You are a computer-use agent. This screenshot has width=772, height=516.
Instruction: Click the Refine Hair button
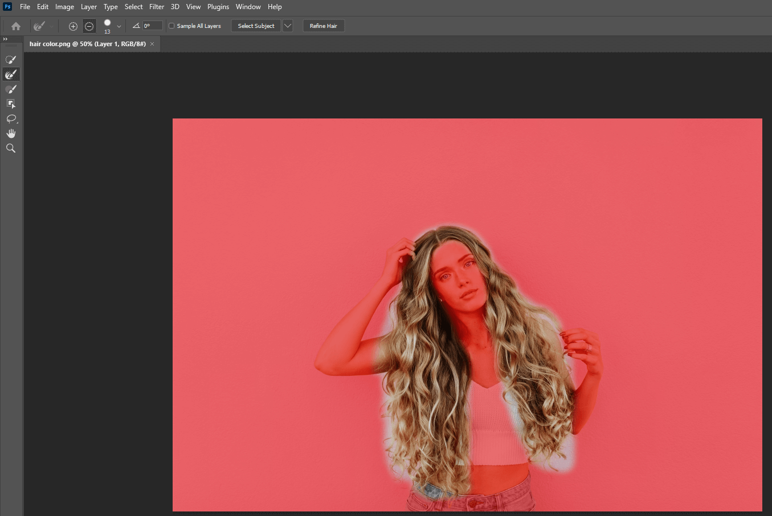[323, 26]
